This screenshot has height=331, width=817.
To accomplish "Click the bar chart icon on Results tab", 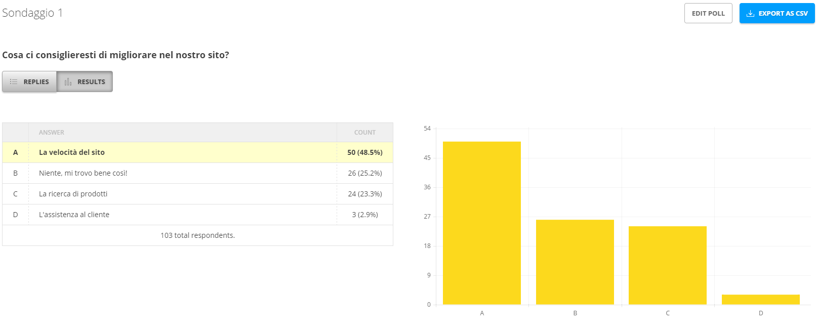I will coord(68,81).
